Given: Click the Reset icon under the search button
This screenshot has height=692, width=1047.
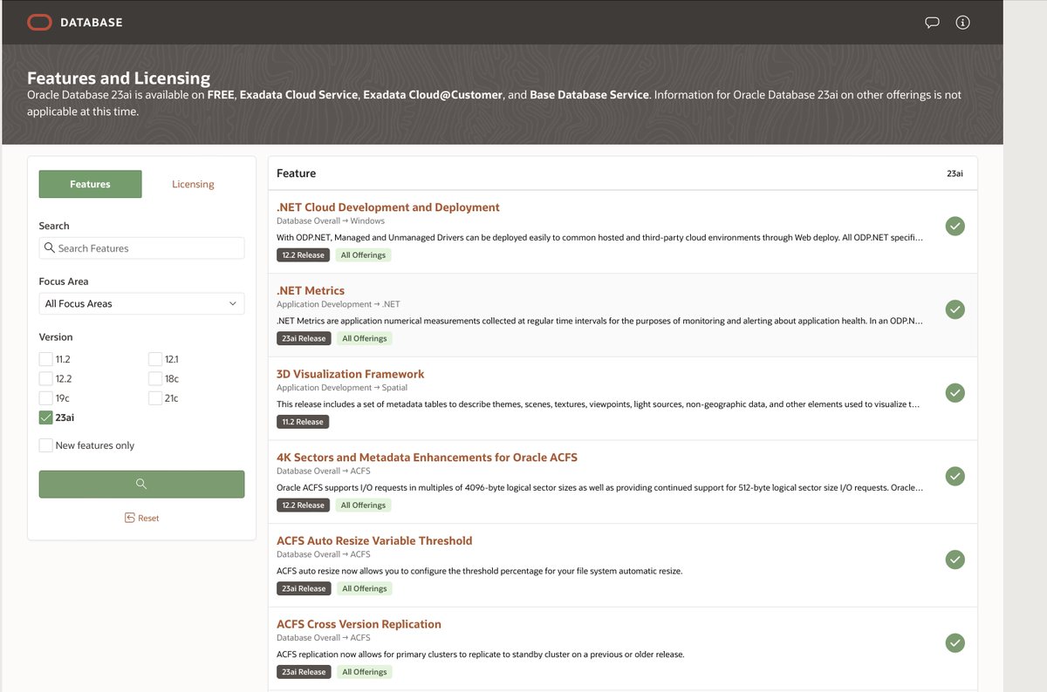Looking at the screenshot, I should 129,518.
